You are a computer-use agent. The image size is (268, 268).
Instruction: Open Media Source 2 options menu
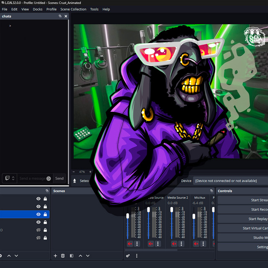tap(181, 244)
